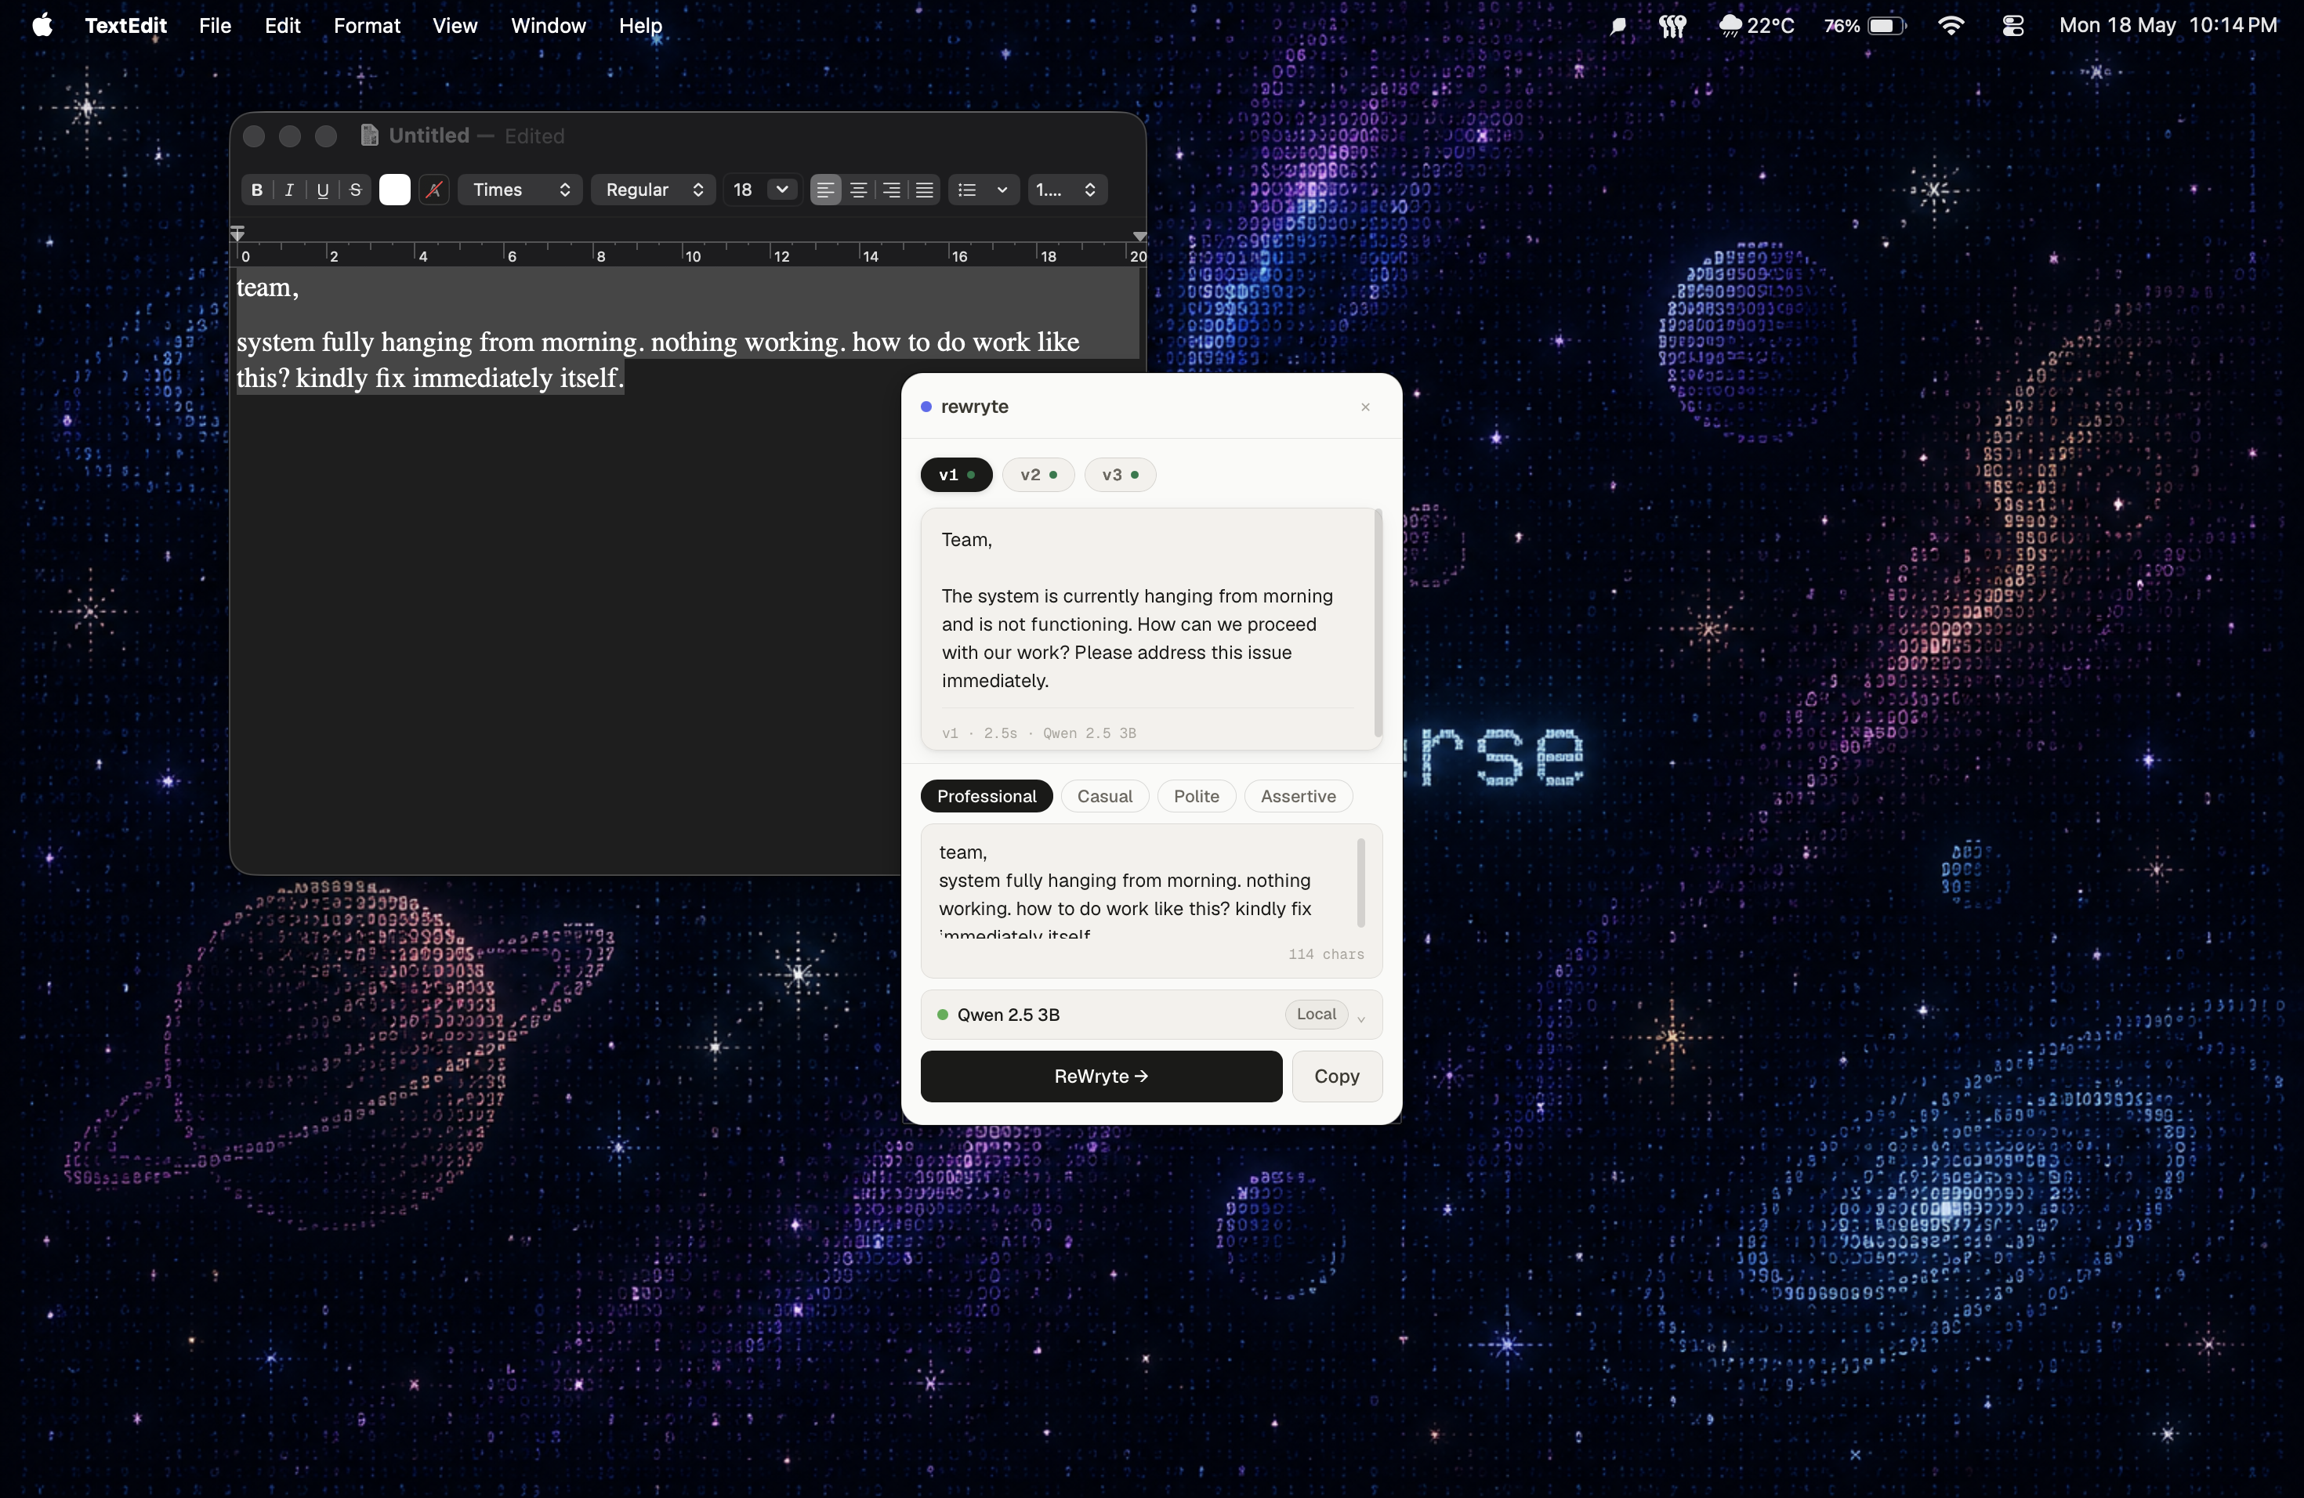Select the Assertive tone

click(x=1299, y=797)
